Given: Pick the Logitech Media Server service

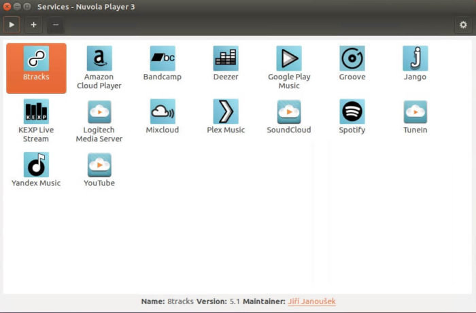Looking at the screenshot, I should click(x=99, y=111).
